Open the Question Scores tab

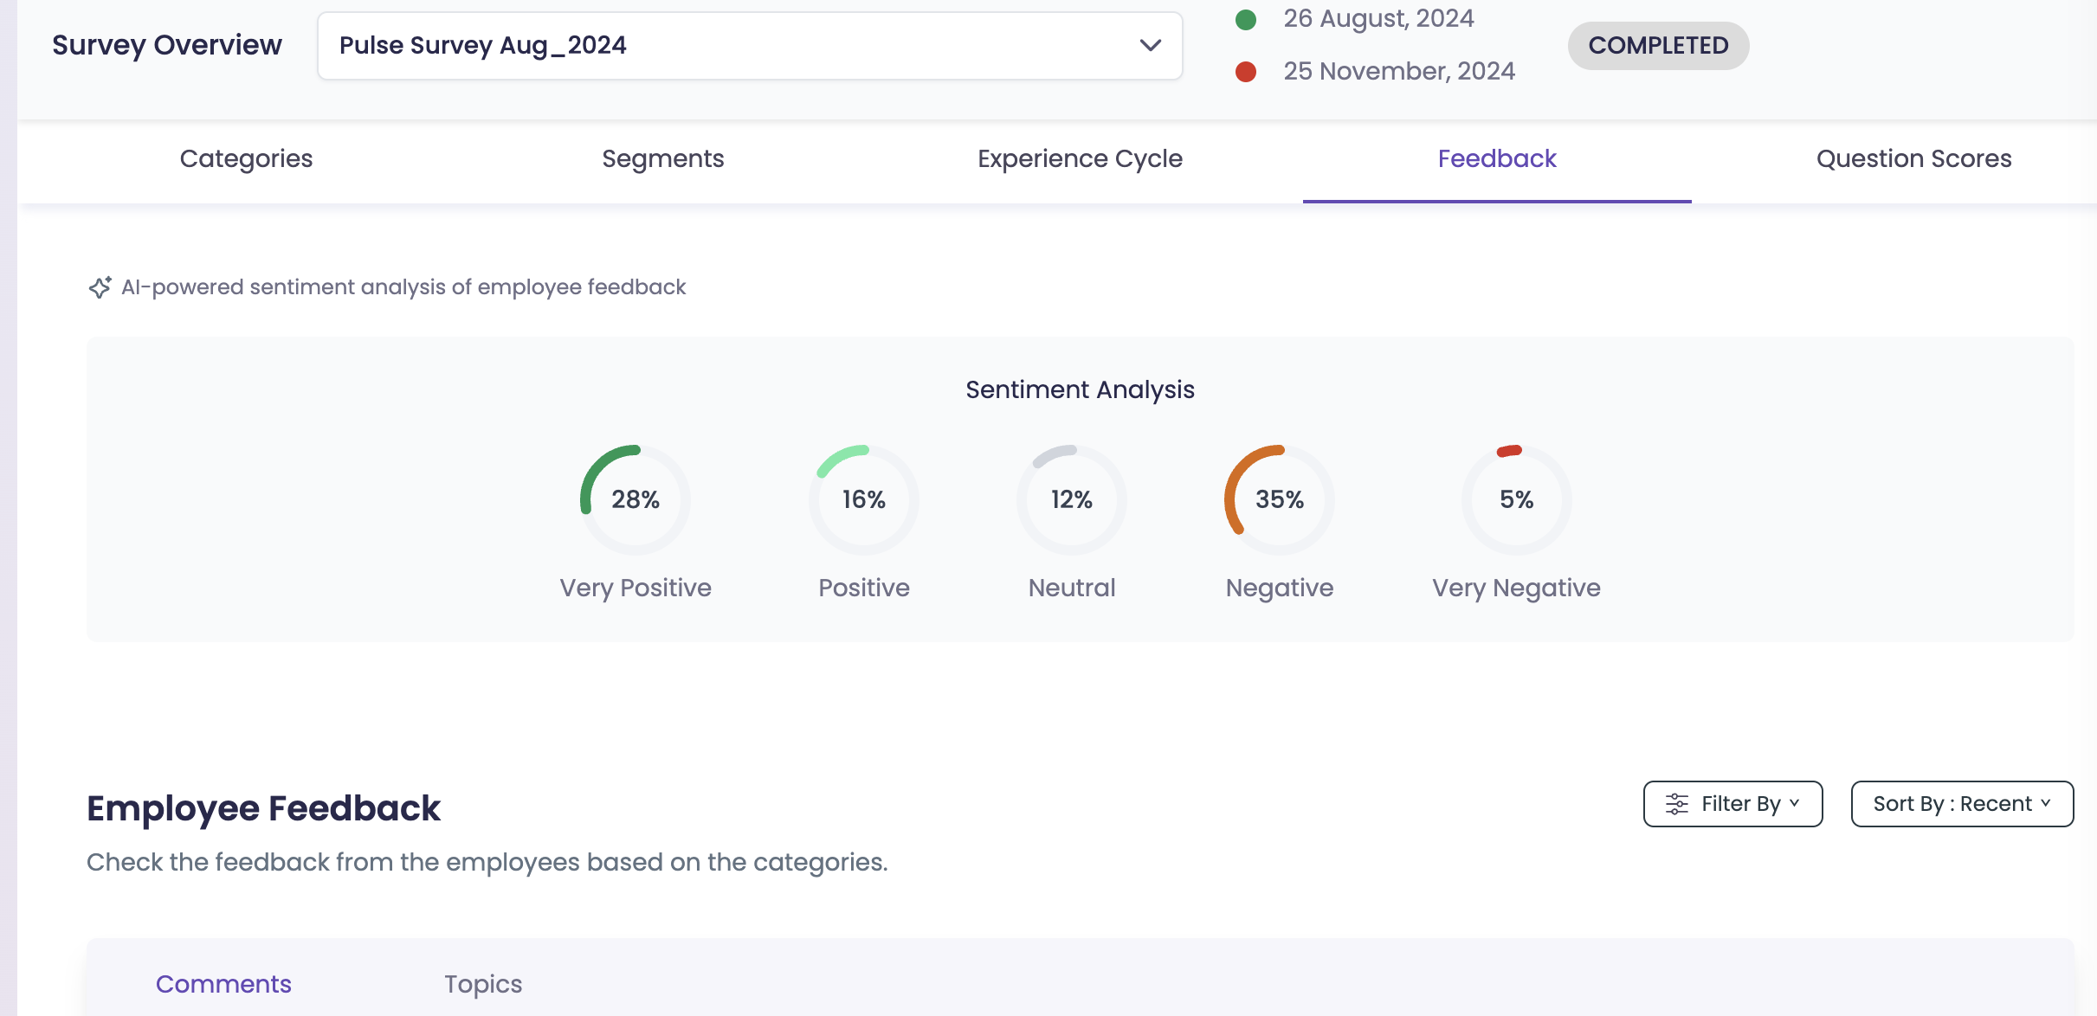tap(1913, 158)
